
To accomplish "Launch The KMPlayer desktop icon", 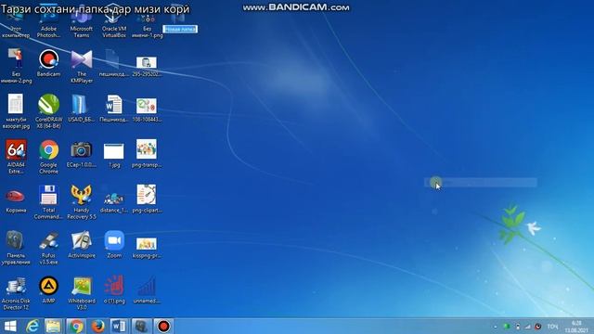I will pos(82,67).
